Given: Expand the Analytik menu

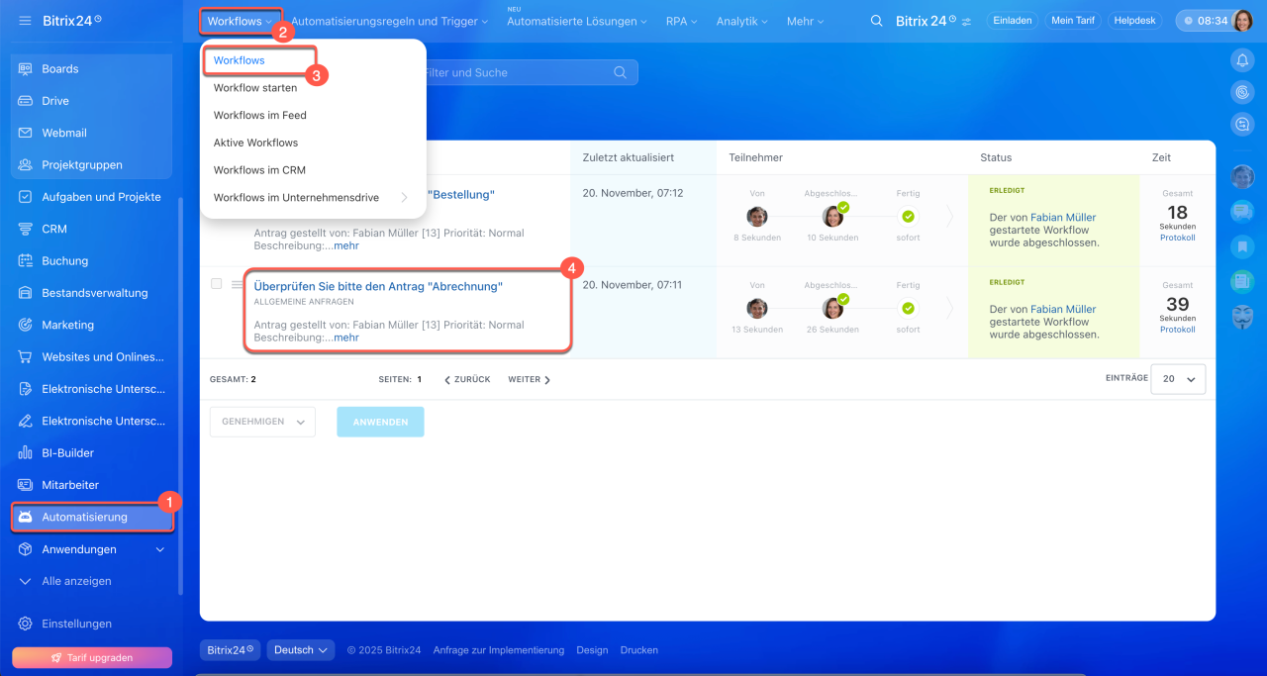Looking at the screenshot, I should (x=742, y=22).
